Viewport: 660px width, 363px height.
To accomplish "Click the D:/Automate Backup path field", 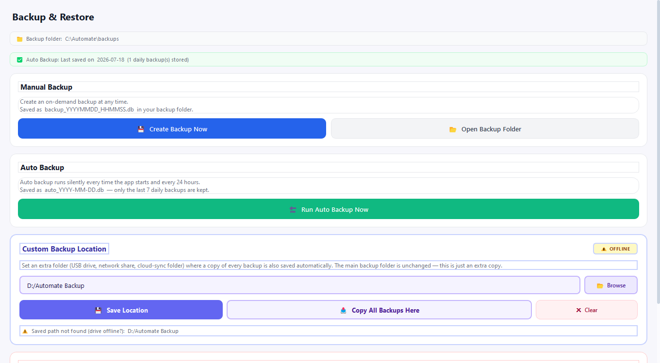I will pos(300,285).
